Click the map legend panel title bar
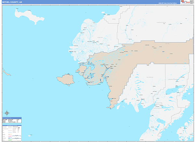195x142 pixels. pyautogui.click(x=12, y=125)
